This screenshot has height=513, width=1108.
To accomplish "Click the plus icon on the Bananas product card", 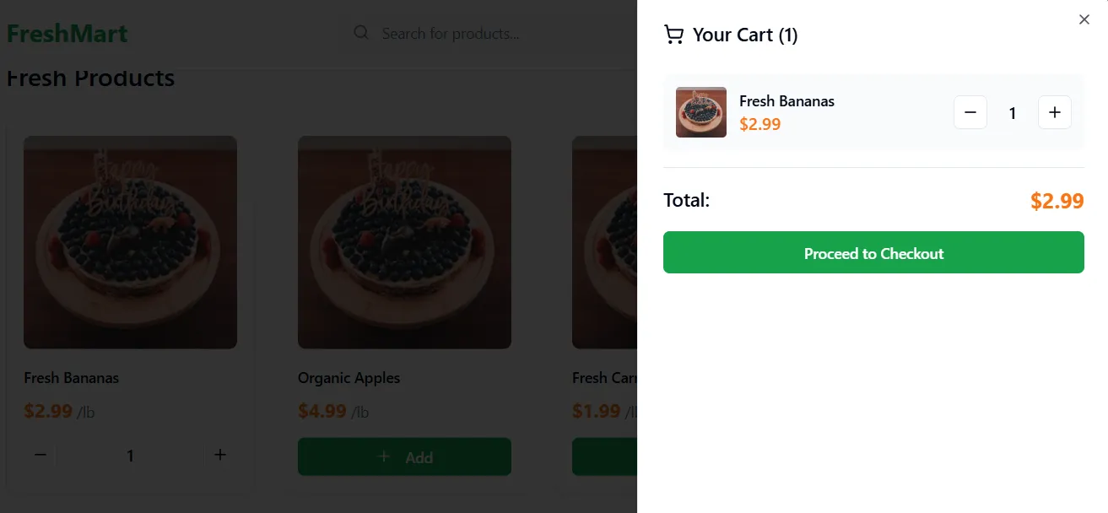I will pyautogui.click(x=220, y=455).
